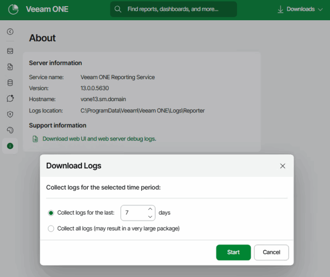The height and width of the screenshot is (277, 330).
Task: Expand the Downloads dropdown chevron
Action: (x=320, y=9)
